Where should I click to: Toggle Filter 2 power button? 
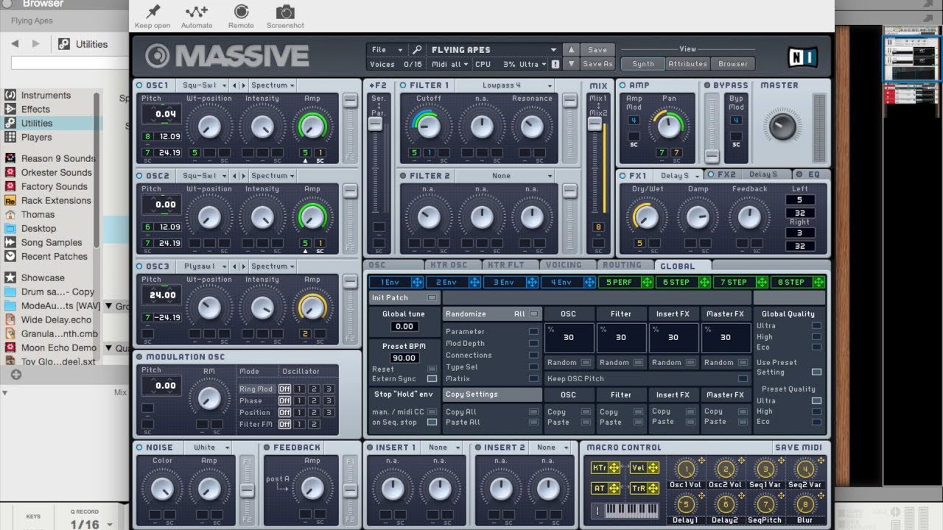coord(403,176)
